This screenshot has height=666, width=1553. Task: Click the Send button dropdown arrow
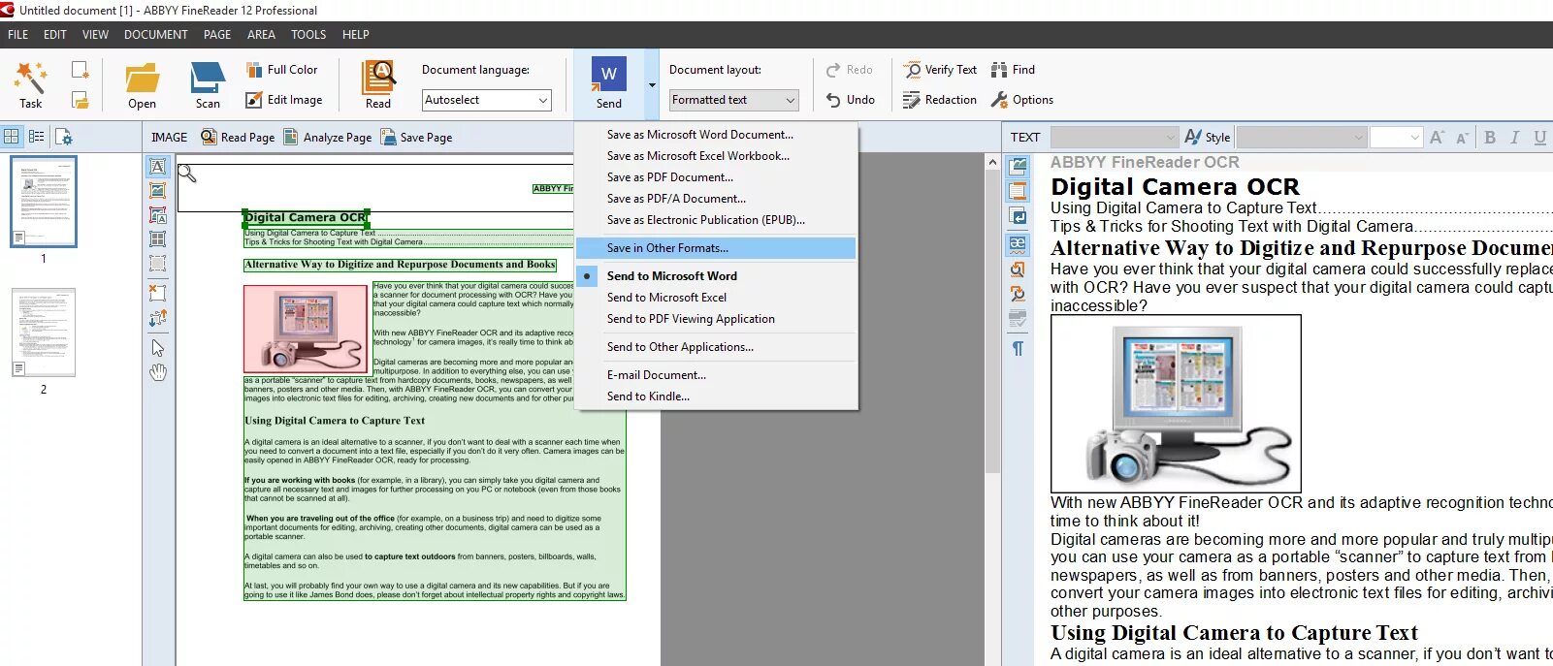tap(651, 84)
